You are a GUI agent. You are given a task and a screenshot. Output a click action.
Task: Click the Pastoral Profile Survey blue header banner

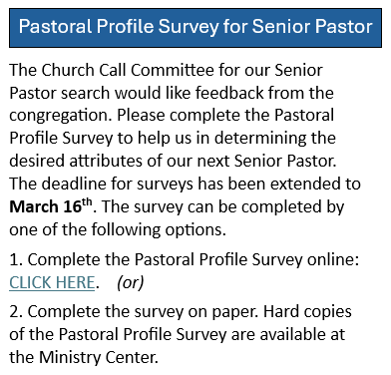click(x=195, y=28)
